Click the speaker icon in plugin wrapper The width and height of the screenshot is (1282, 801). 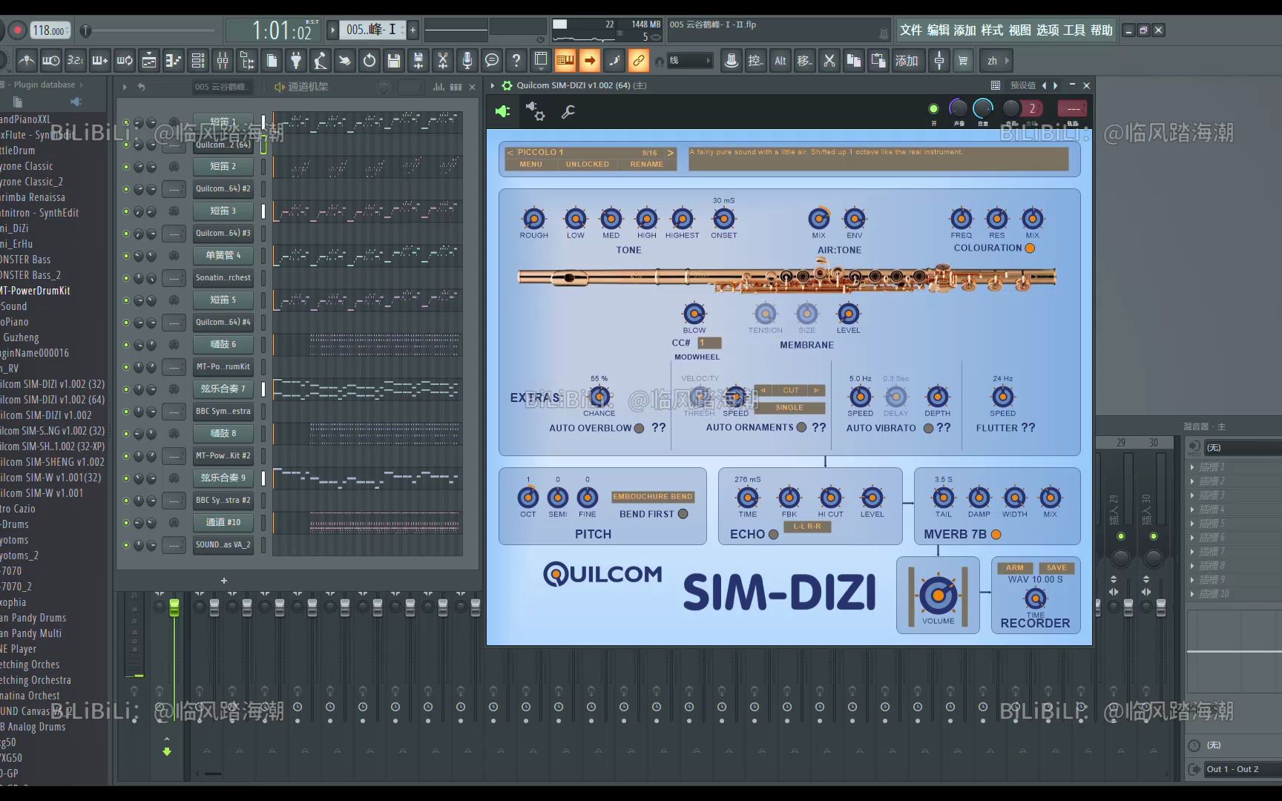pos(502,111)
